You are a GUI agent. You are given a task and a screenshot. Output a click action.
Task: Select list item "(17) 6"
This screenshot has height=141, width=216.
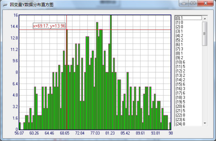click(x=188, y=93)
